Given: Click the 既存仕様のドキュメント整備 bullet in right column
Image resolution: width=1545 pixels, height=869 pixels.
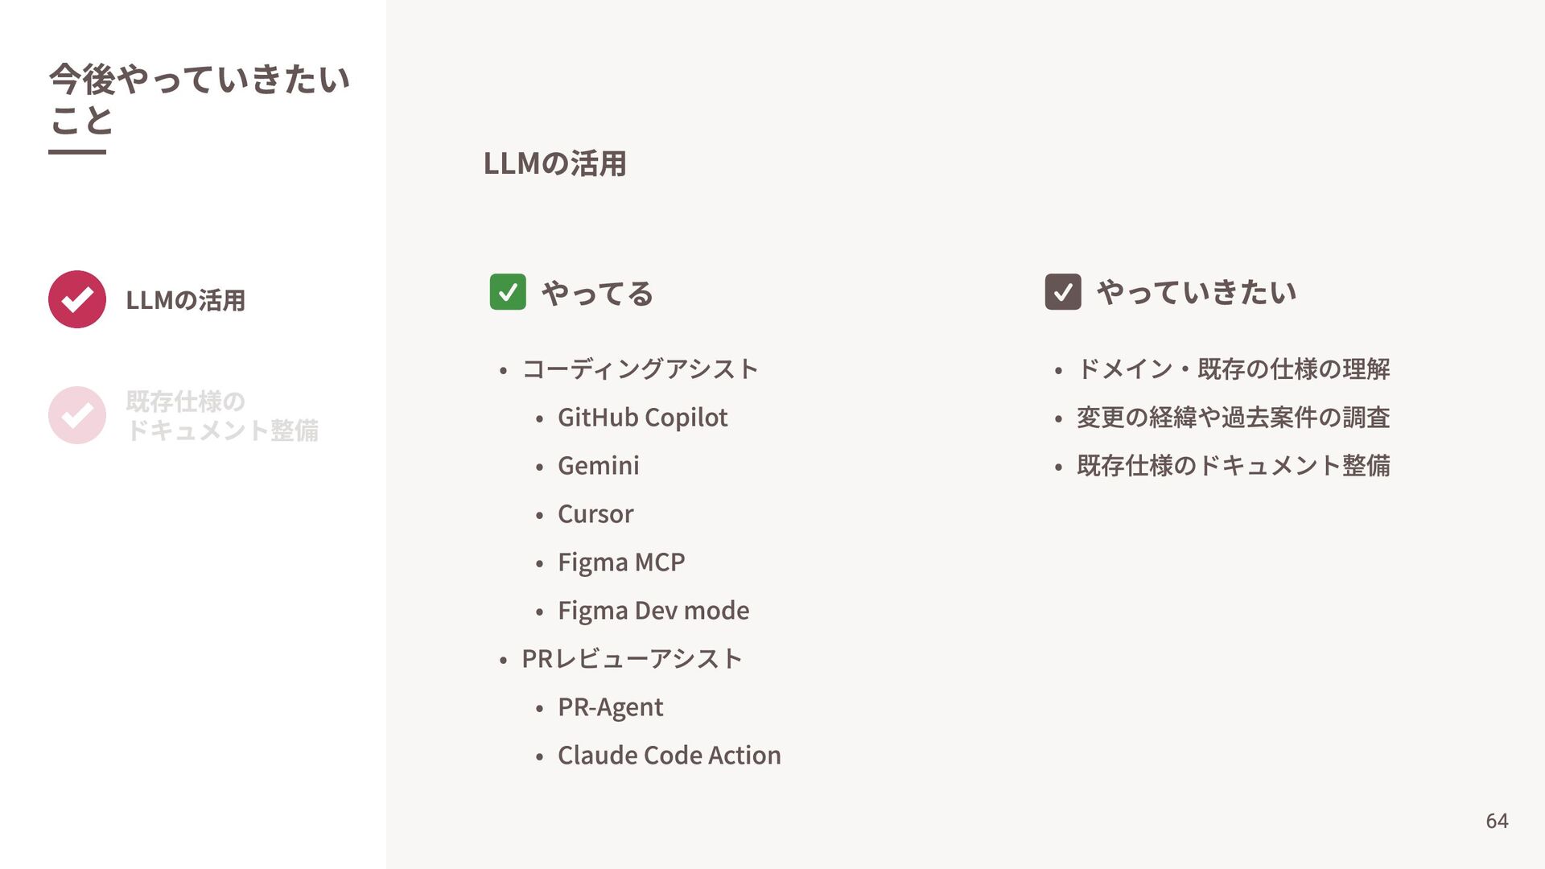Looking at the screenshot, I should pos(1234,466).
